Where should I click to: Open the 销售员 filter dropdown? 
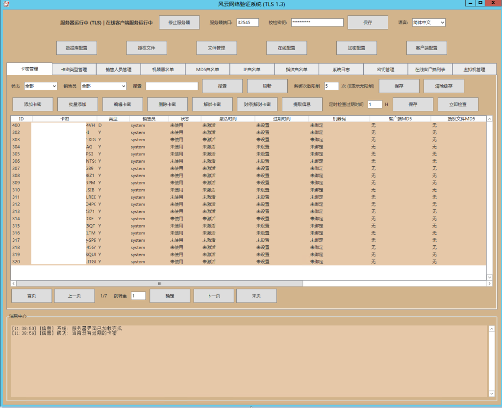point(103,86)
